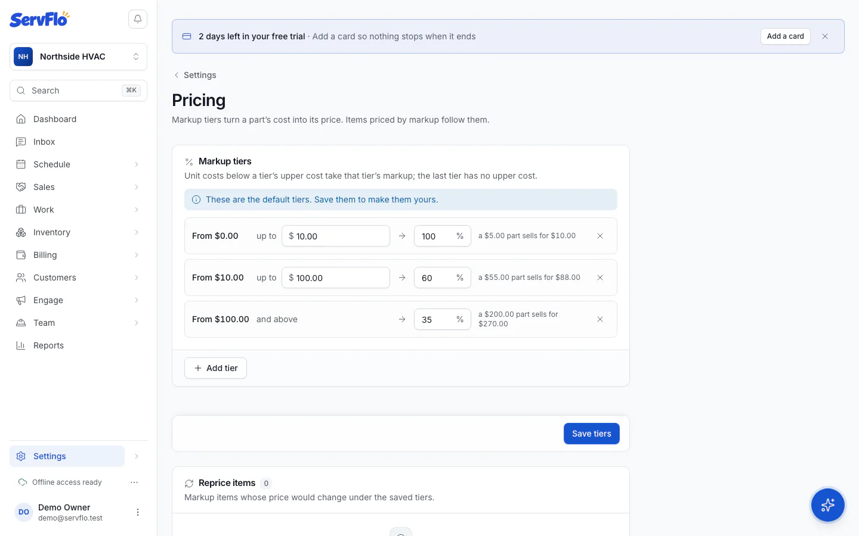Viewport: 859px width, 536px height.
Task: Dismiss the free trial banner
Action: [x=825, y=36]
